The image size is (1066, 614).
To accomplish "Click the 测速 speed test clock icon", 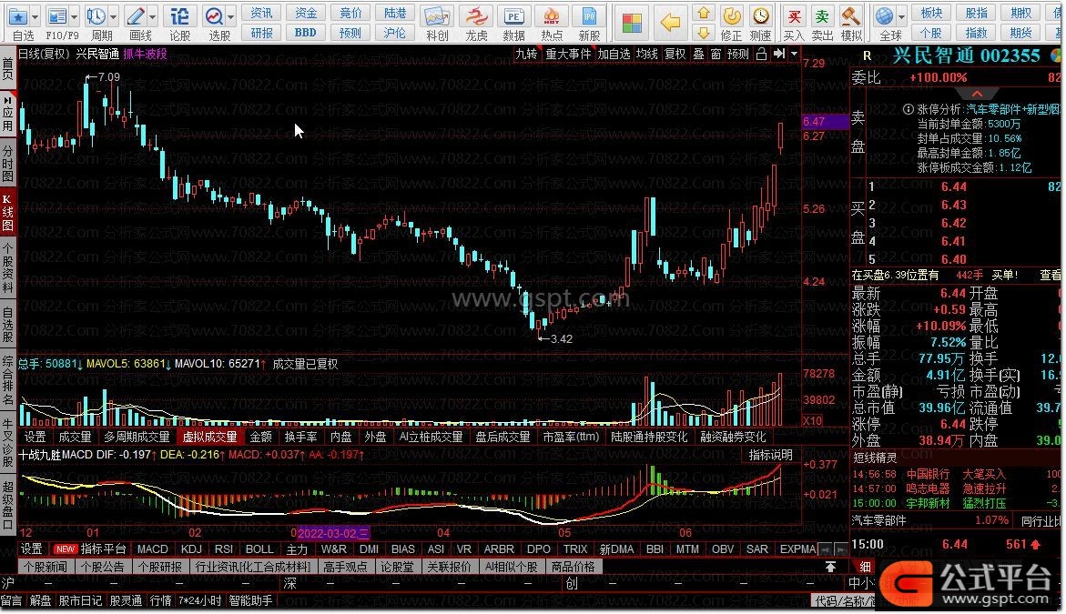I will coord(761,16).
